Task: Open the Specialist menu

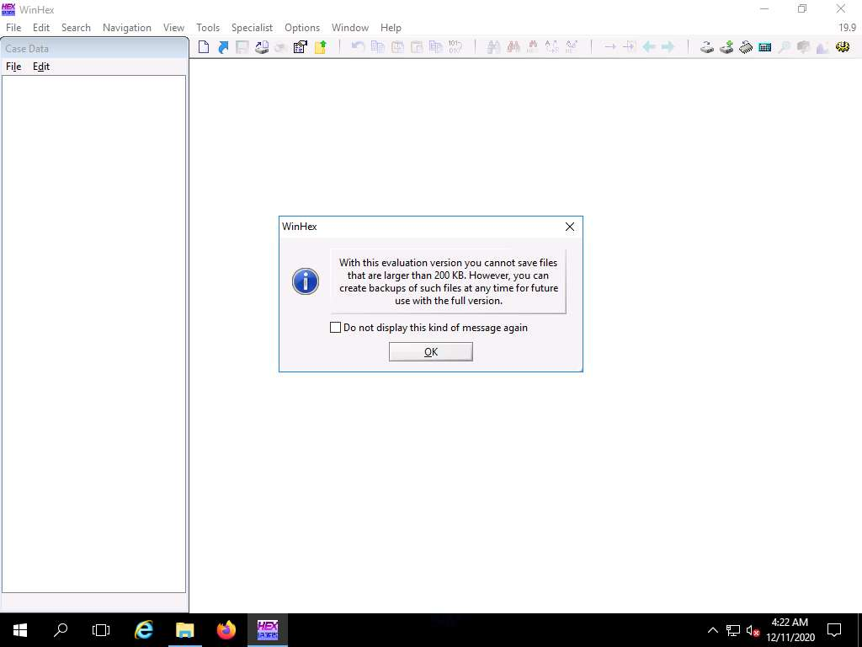Action: point(252,28)
